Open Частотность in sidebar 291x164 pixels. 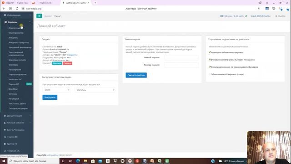click(x=15, y=79)
